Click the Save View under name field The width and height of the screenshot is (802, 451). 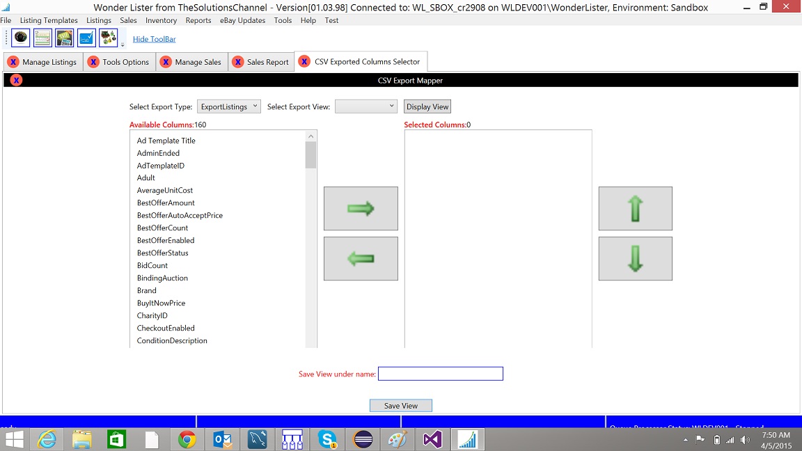pos(441,374)
